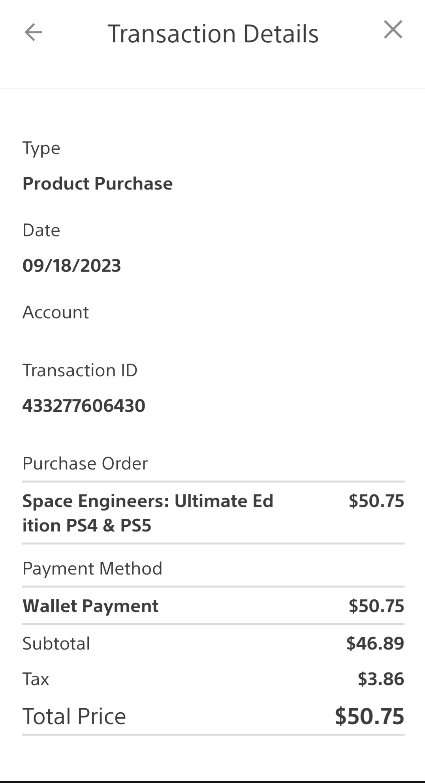Click the $3.86 tax amount
425x783 pixels.
381,679
